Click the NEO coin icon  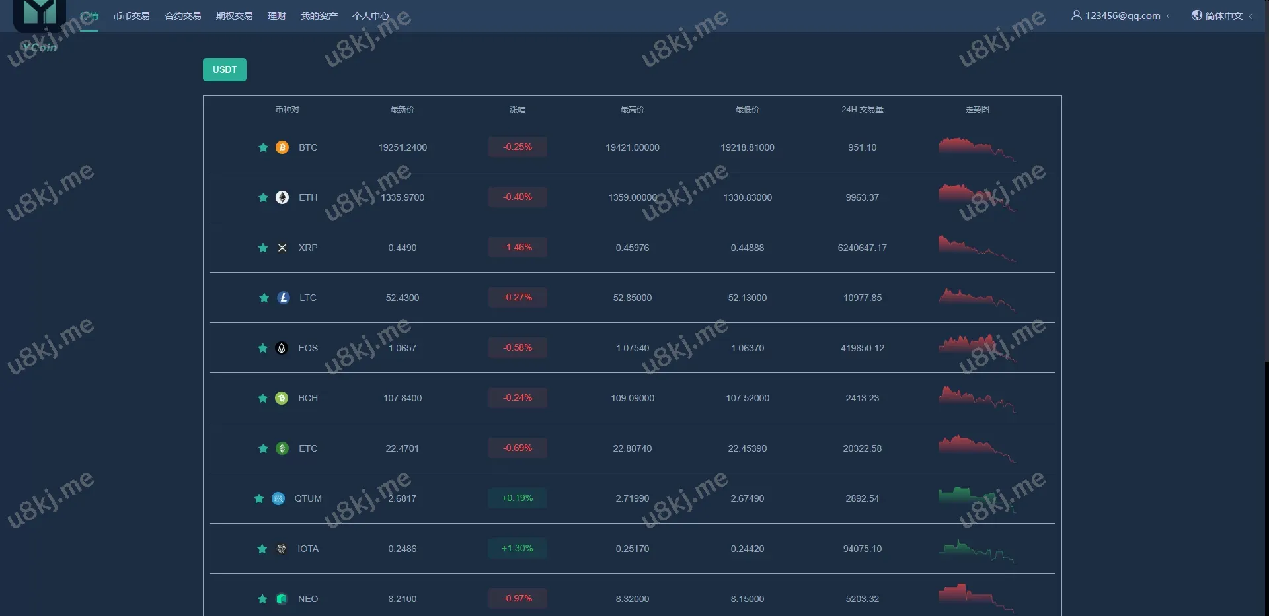282,599
